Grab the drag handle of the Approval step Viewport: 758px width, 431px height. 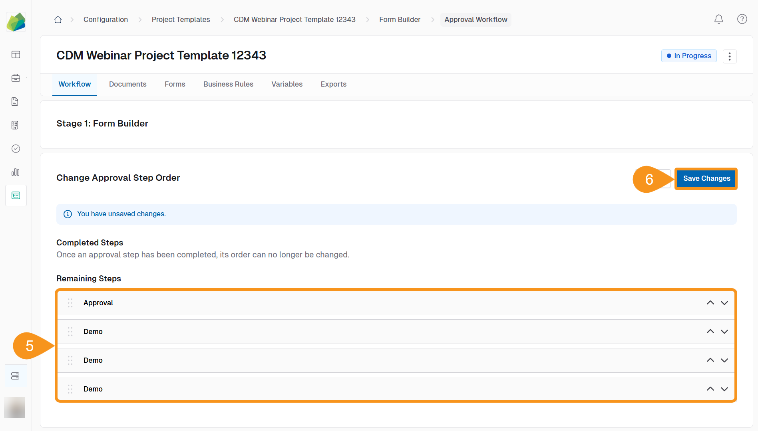click(70, 303)
